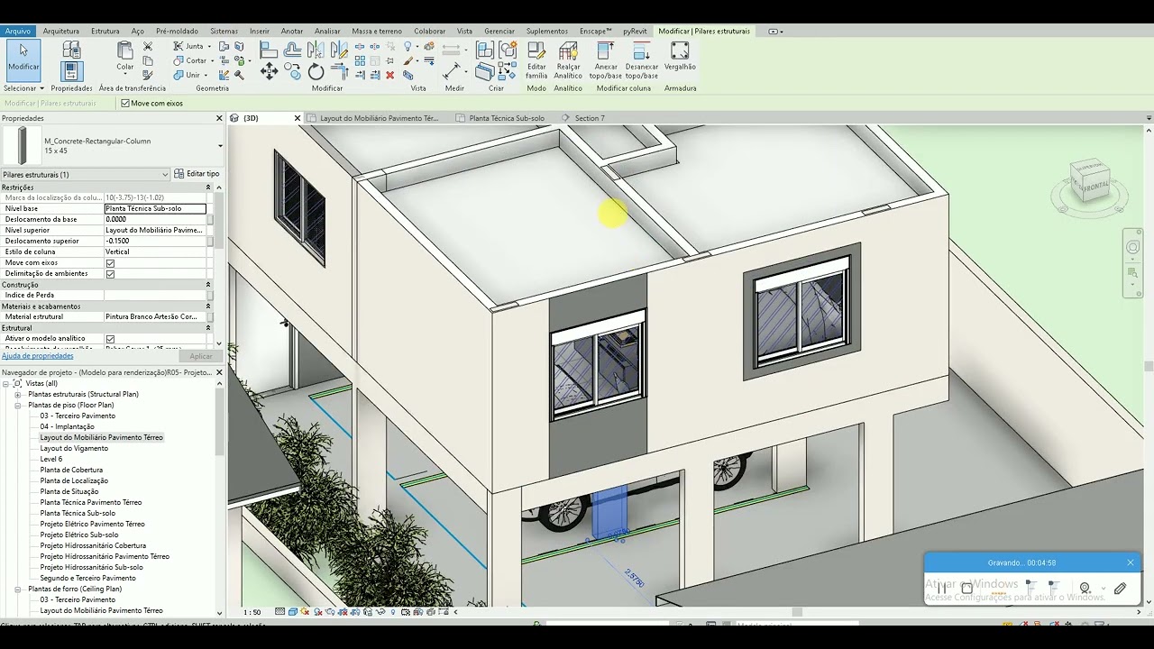Toggle Move com eixos property checkbox
Screen dimensions: 1154x649
click(x=110, y=263)
